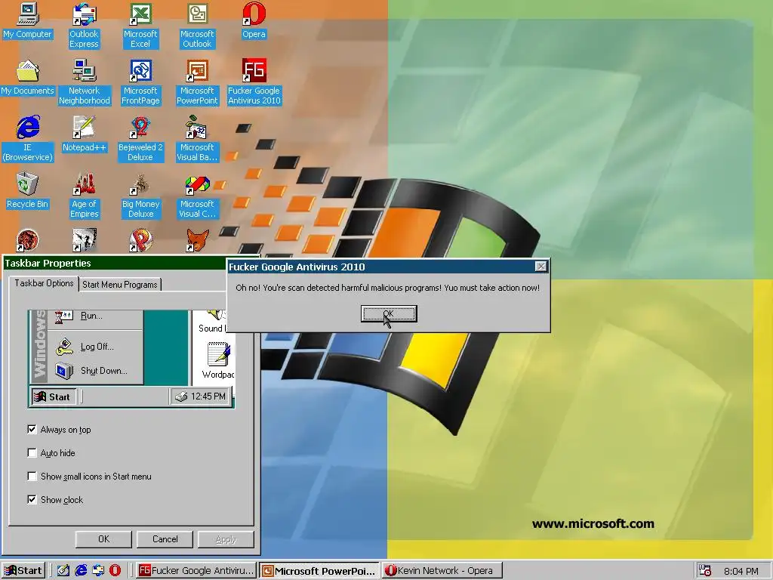Launch Outlook Express from quick launch bar
This screenshot has width=773, height=580.
[98, 571]
